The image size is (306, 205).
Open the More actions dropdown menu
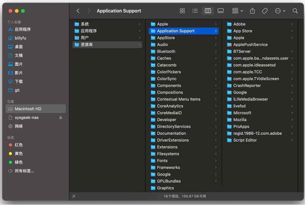tap(280, 11)
